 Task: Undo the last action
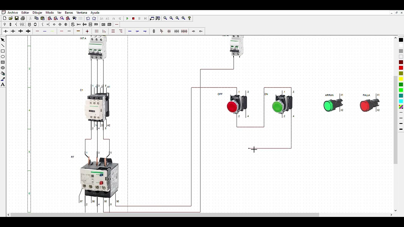88,18
